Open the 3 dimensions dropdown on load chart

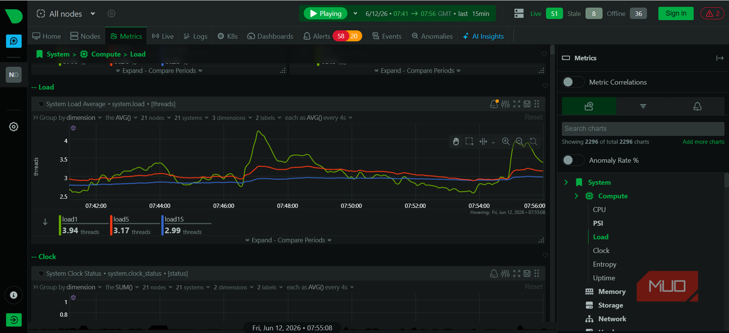232,117
